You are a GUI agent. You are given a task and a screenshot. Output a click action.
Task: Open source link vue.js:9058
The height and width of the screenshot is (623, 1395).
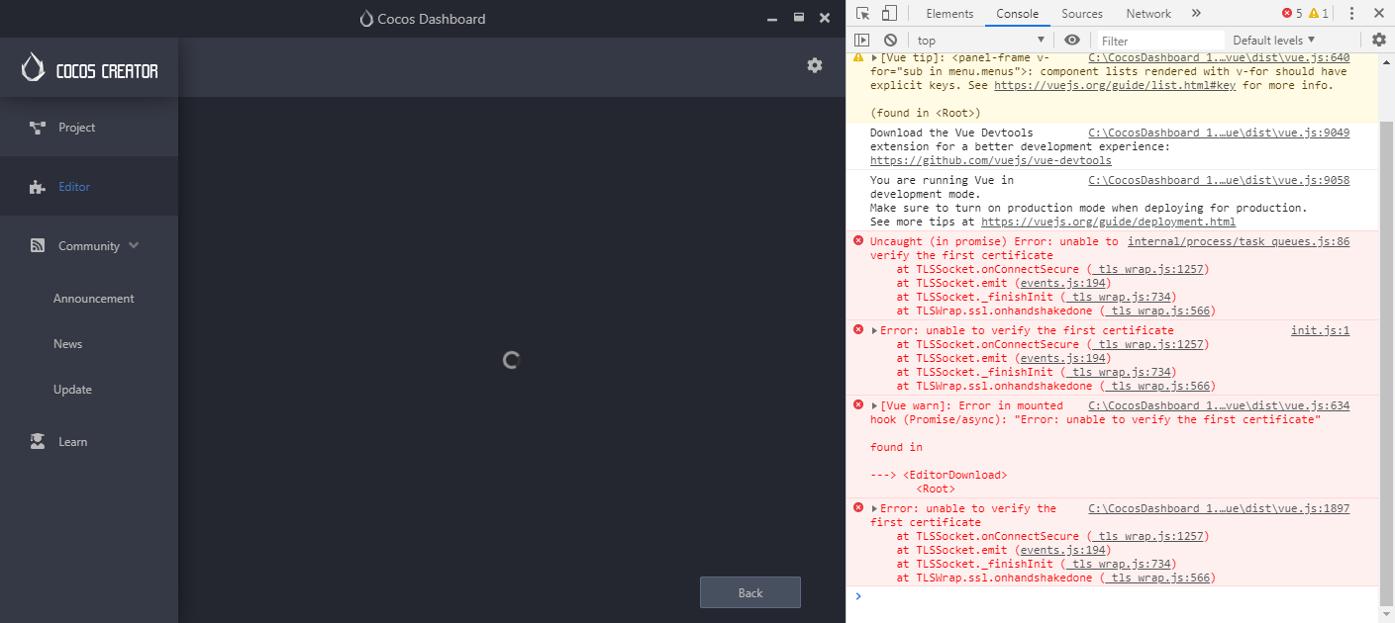click(x=1219, y=180)
